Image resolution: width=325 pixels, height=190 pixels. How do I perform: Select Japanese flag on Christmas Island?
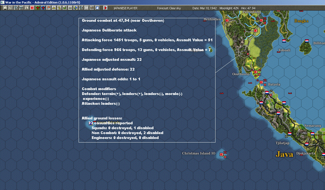point(221,154)
